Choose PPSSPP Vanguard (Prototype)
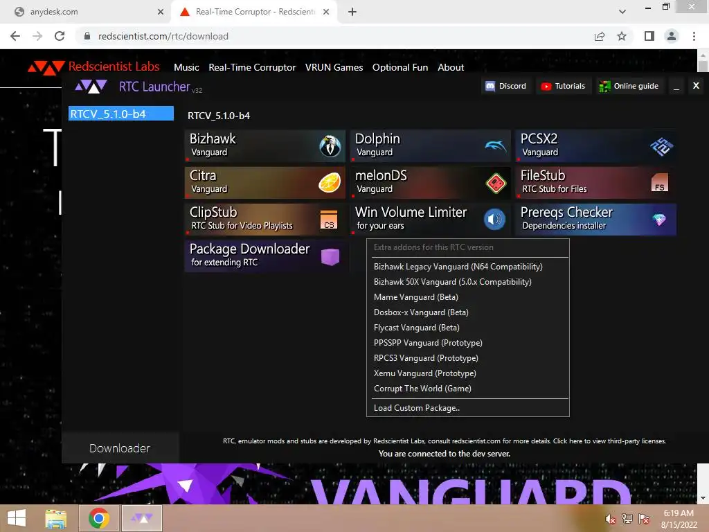 (x=467, y=343)
